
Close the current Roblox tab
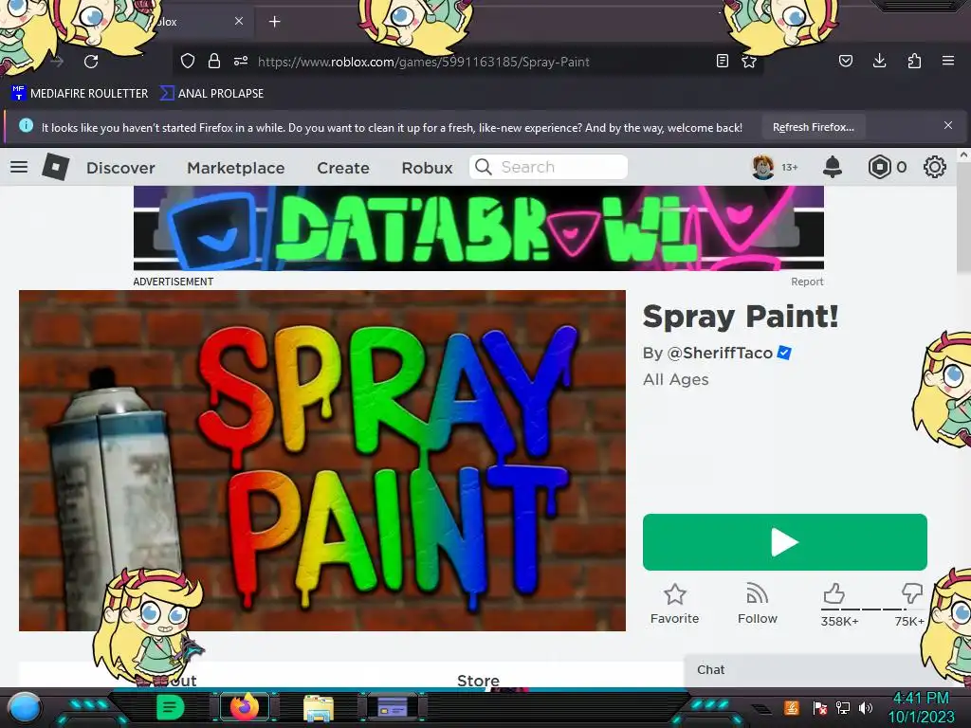(x=239, y=21)
